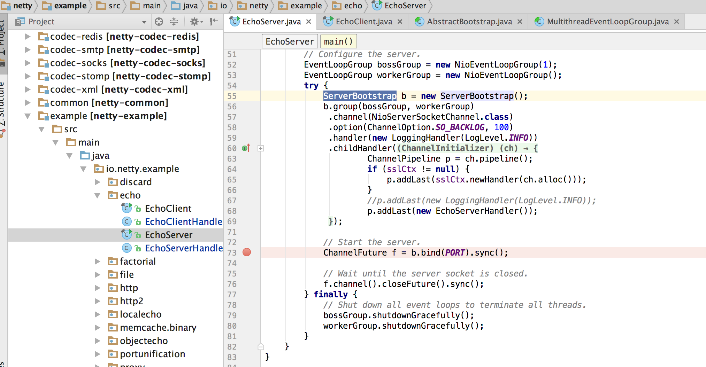Click the EchoServer structure breadcrumb
The width and height of the screenshot is (706, 367).
(290, 41)
